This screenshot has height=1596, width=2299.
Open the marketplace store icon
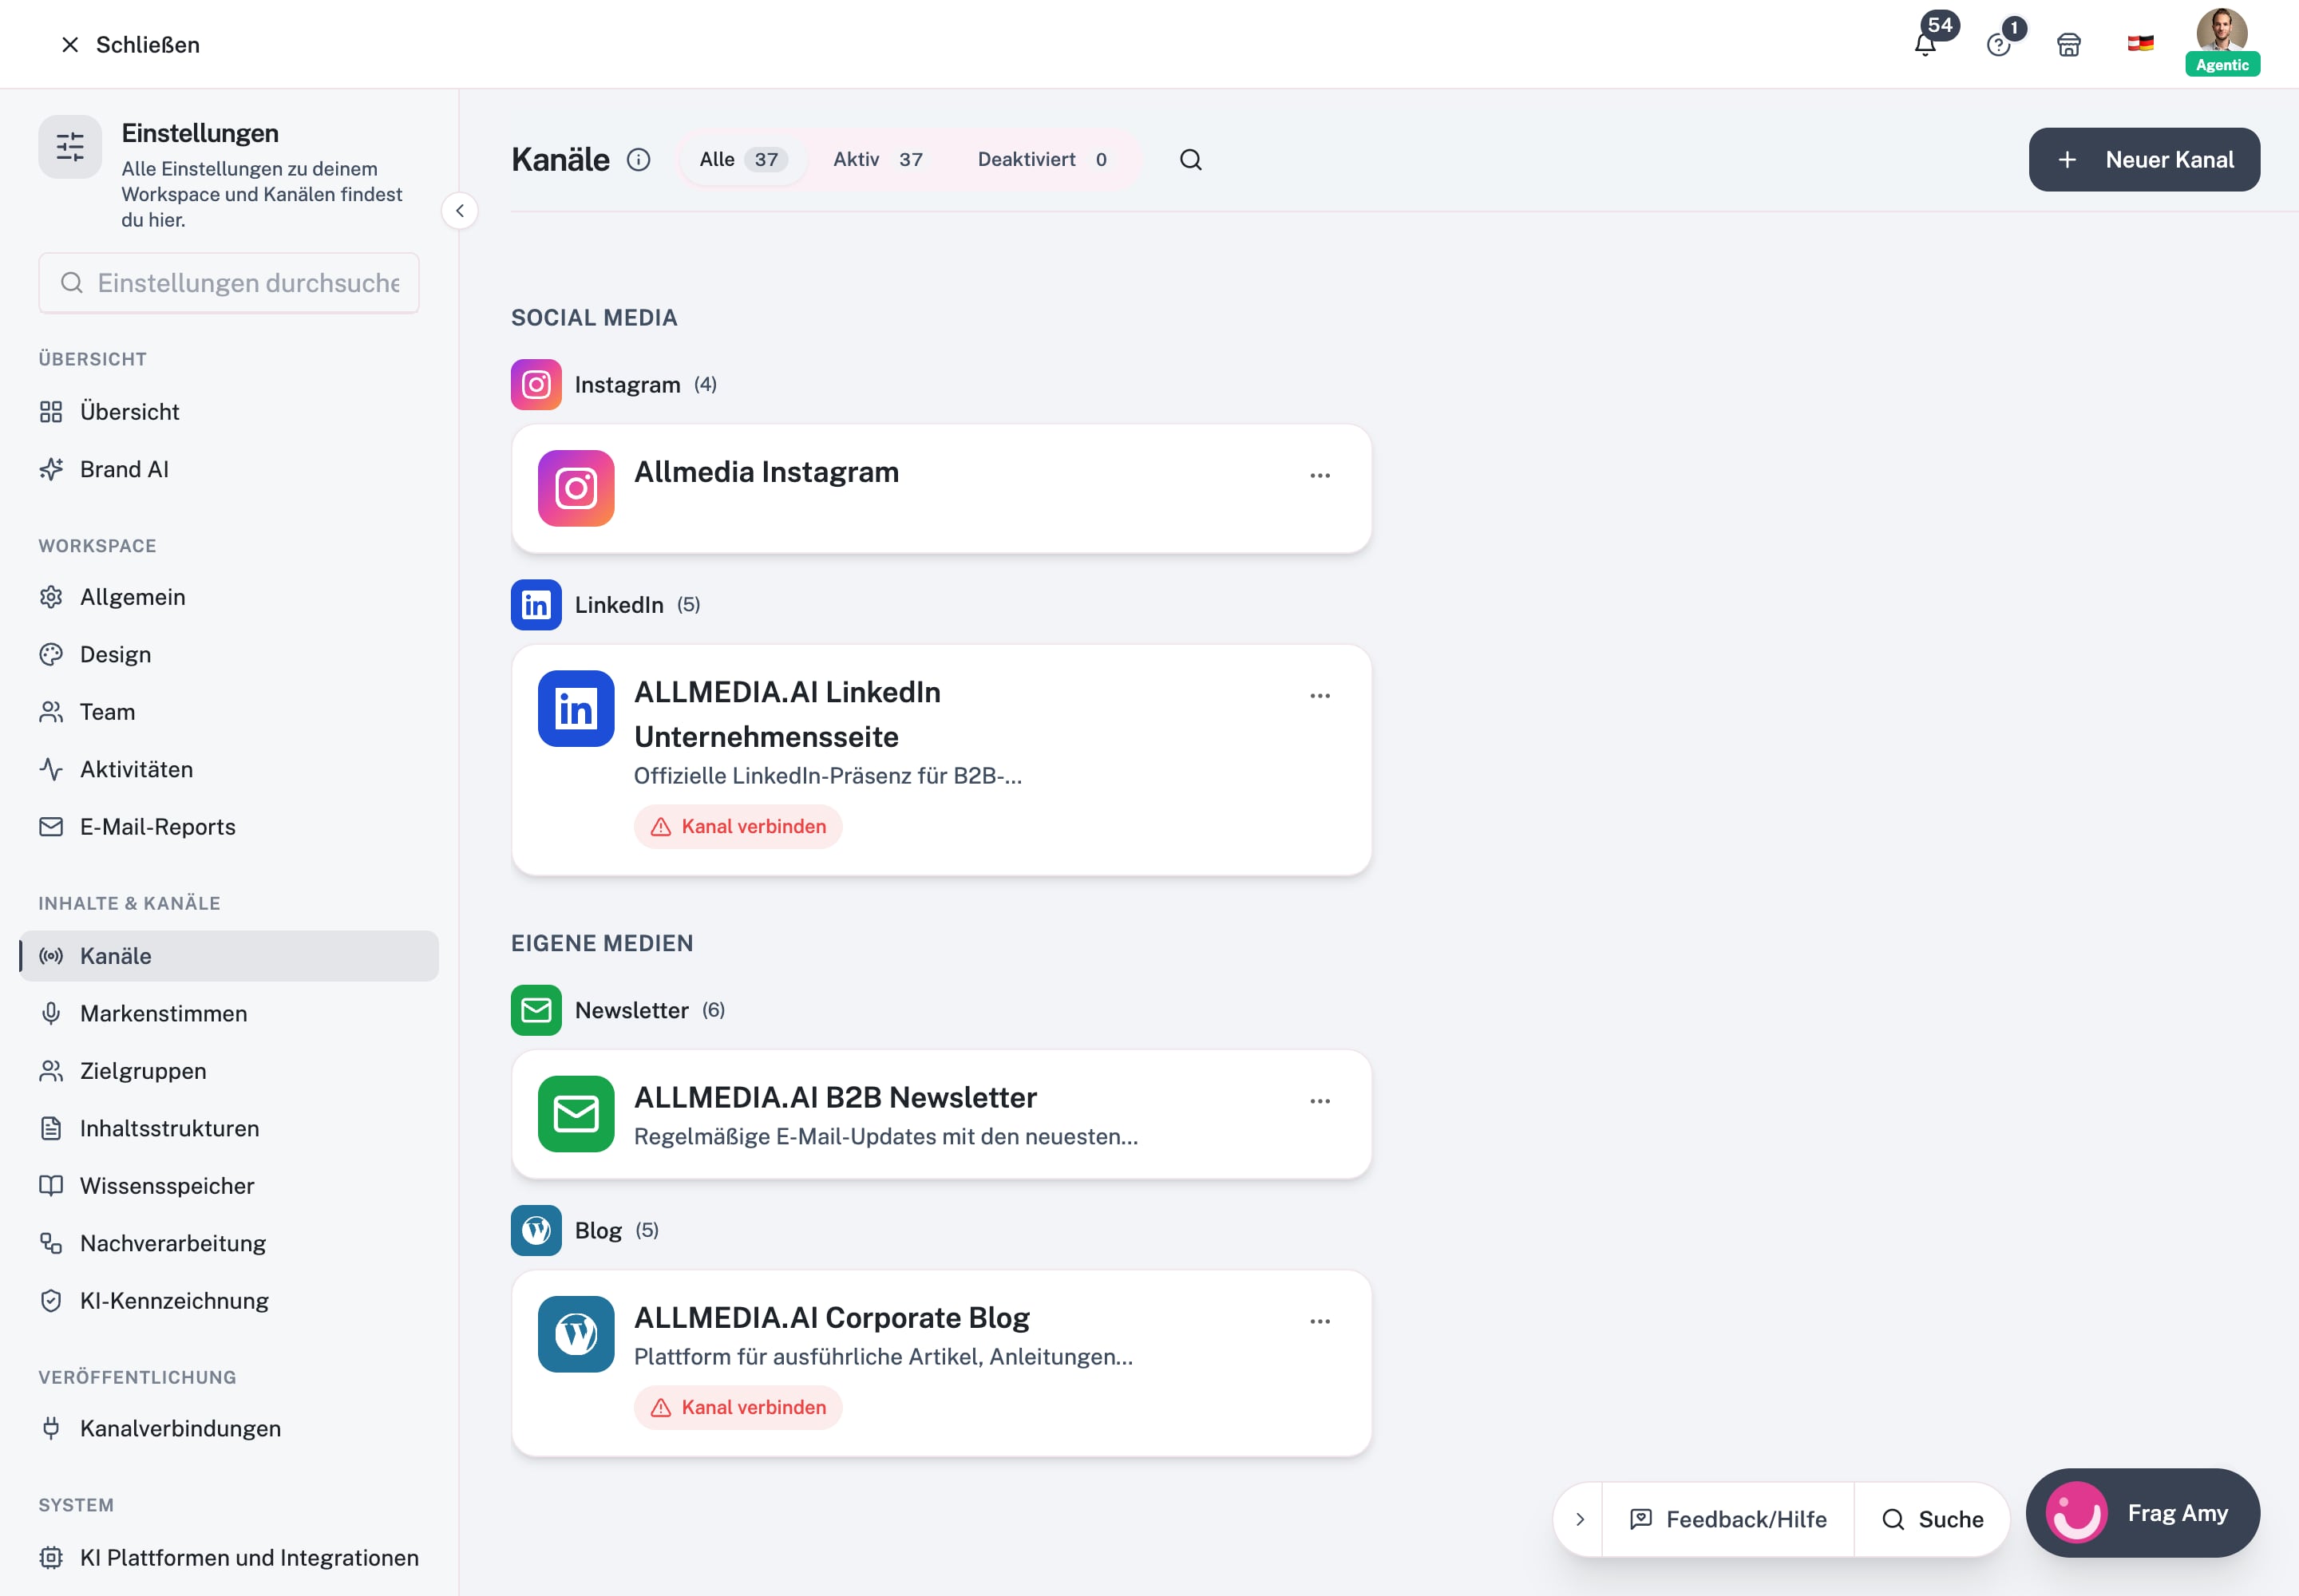click(2069, 45)
